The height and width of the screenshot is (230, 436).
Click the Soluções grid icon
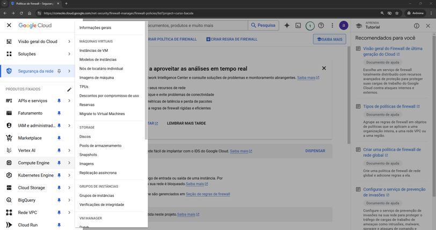[9, 54]
